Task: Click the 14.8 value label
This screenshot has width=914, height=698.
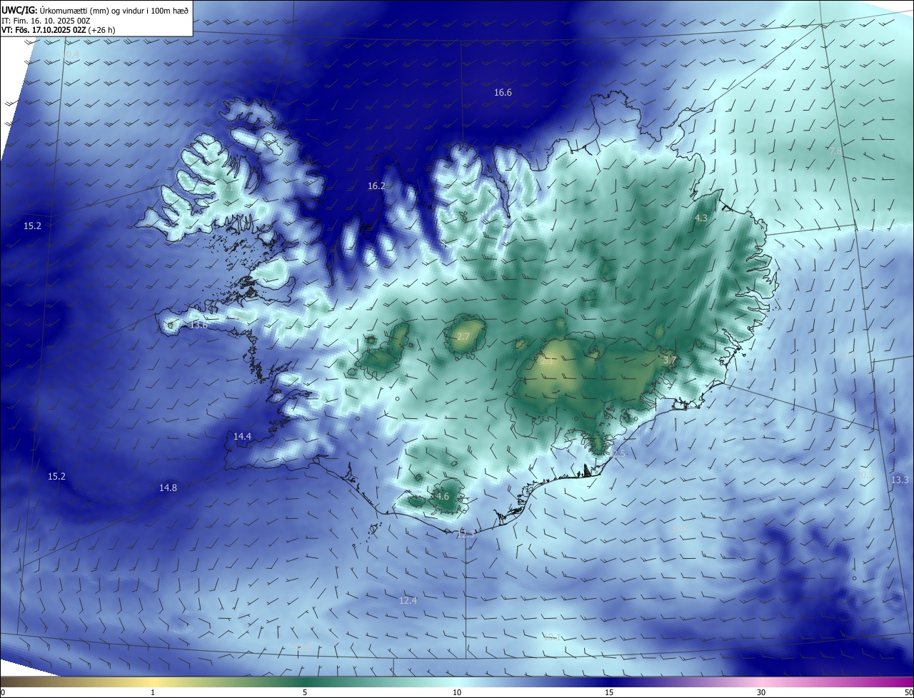Action: tap(168, 487)
